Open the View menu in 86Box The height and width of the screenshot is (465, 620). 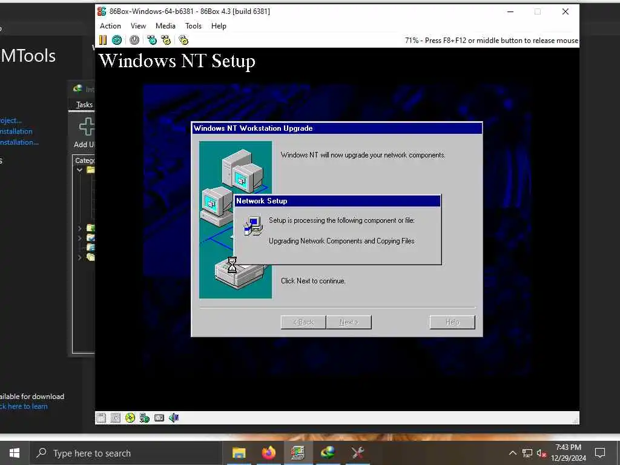click(138, 25)
